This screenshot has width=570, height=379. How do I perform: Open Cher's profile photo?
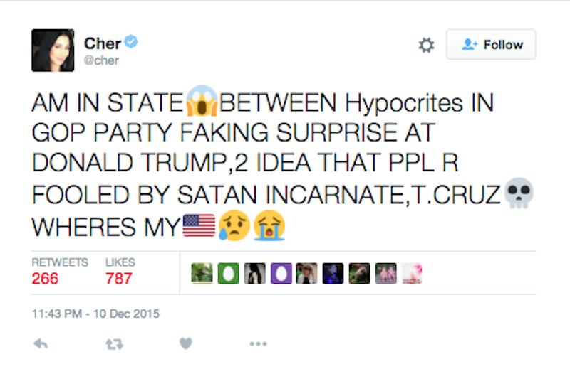coord(53,50)
